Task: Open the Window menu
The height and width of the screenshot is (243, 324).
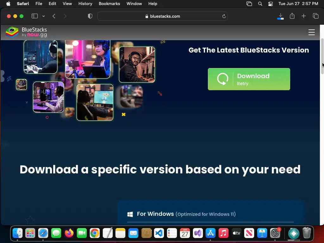Action: click(134, 3)
